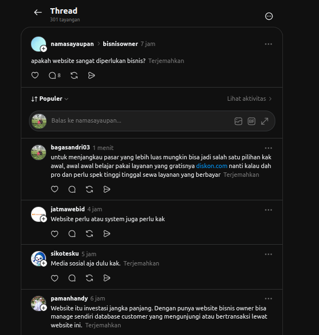Expand the Populer sort dropdown
319x335 pixels.
tap(50, 99)
